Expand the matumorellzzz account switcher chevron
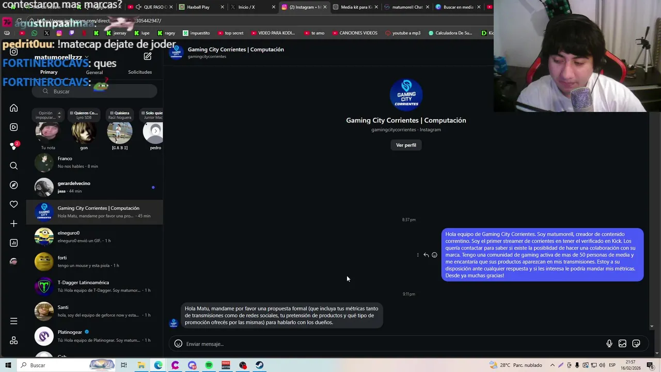The height and width of the screenshot is (372, 661). pyautogui.click(x=87, y=57)
